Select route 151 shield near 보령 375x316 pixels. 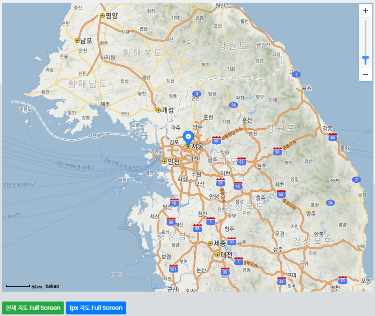pos(174,269)
